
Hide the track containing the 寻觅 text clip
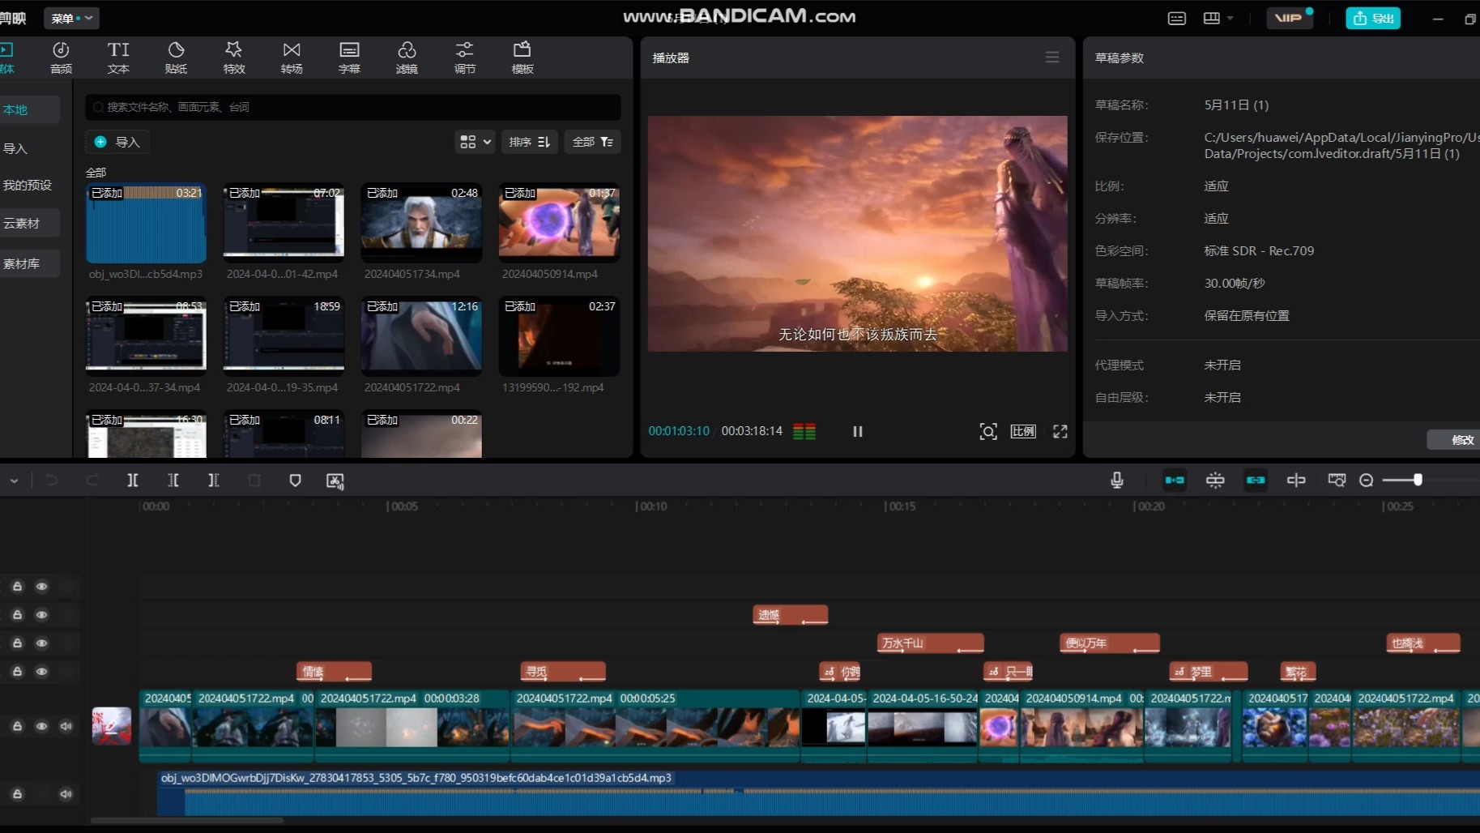point(41,672)
